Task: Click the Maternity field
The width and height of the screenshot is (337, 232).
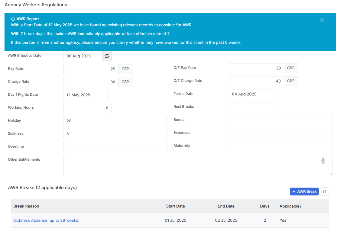Action: pyautogui.click(x=280, y=146)
